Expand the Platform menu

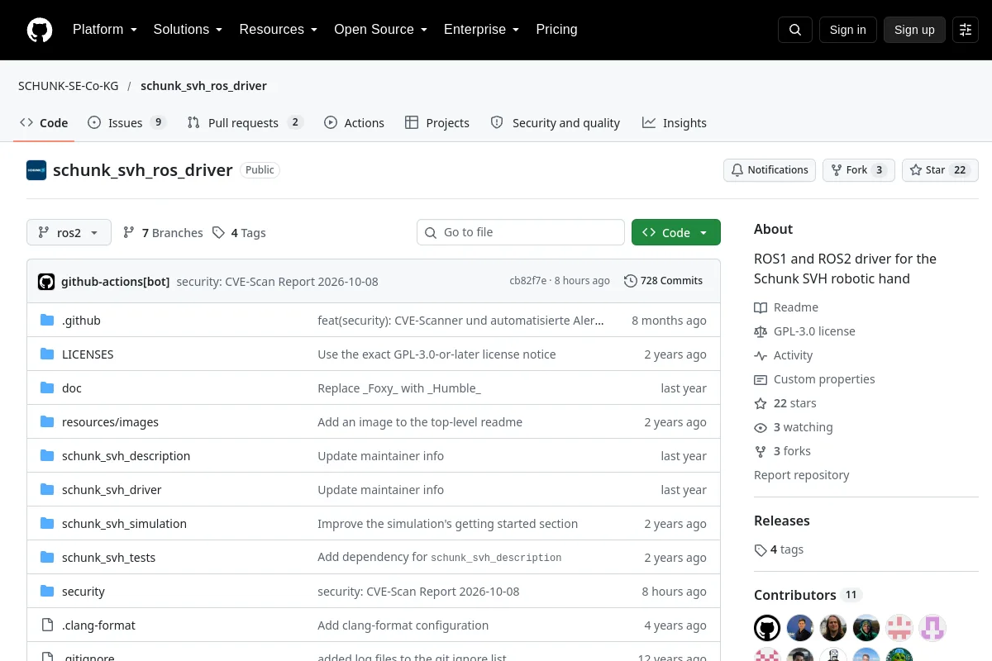[x=105, y=30]
